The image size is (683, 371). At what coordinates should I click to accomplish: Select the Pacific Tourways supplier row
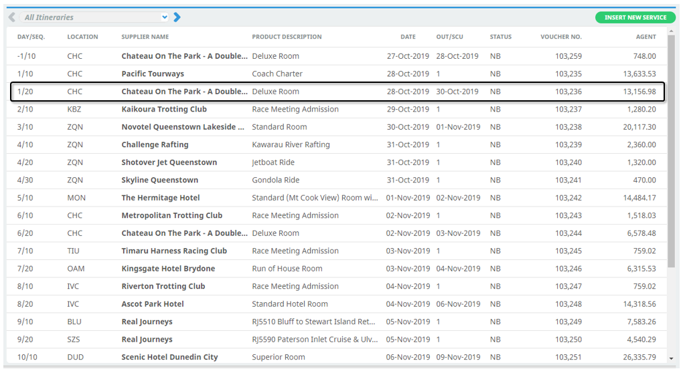[336, 74]
